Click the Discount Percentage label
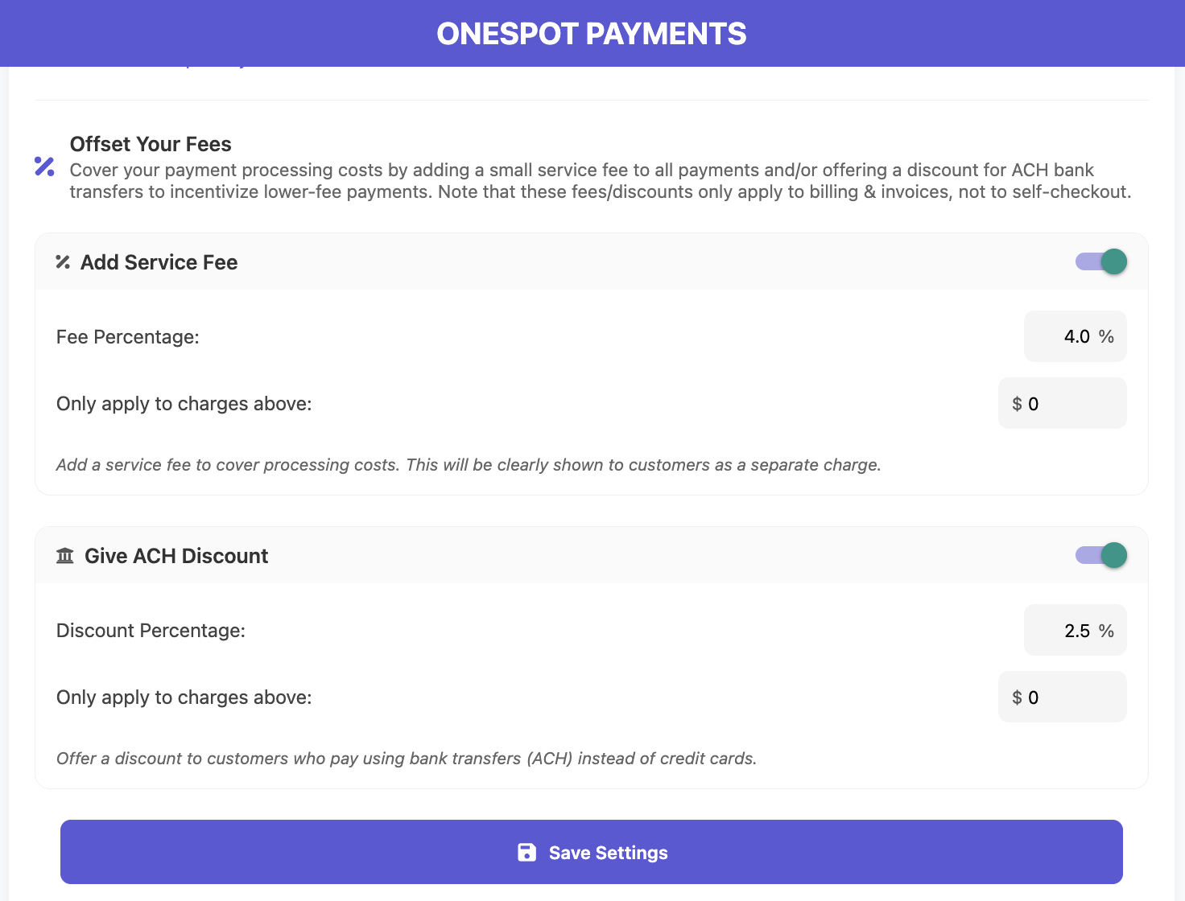The height and width of the screenshot is (901, 1185). pos(151,631)
